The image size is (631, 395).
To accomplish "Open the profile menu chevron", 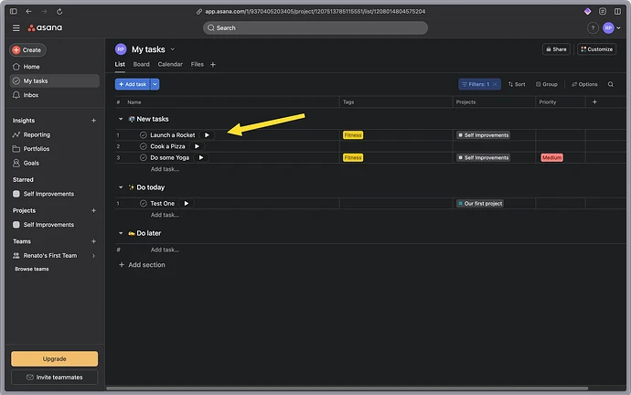I will [x=618, y=27].
